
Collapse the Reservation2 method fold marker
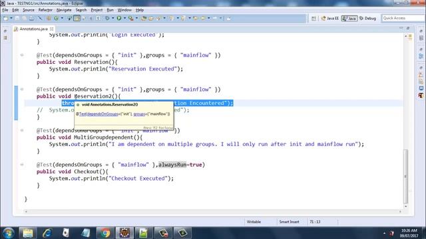pos(22,89)
